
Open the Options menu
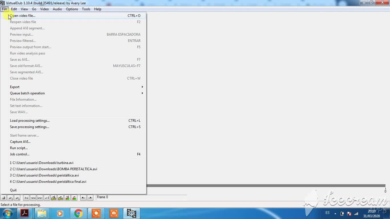(72, 9)
